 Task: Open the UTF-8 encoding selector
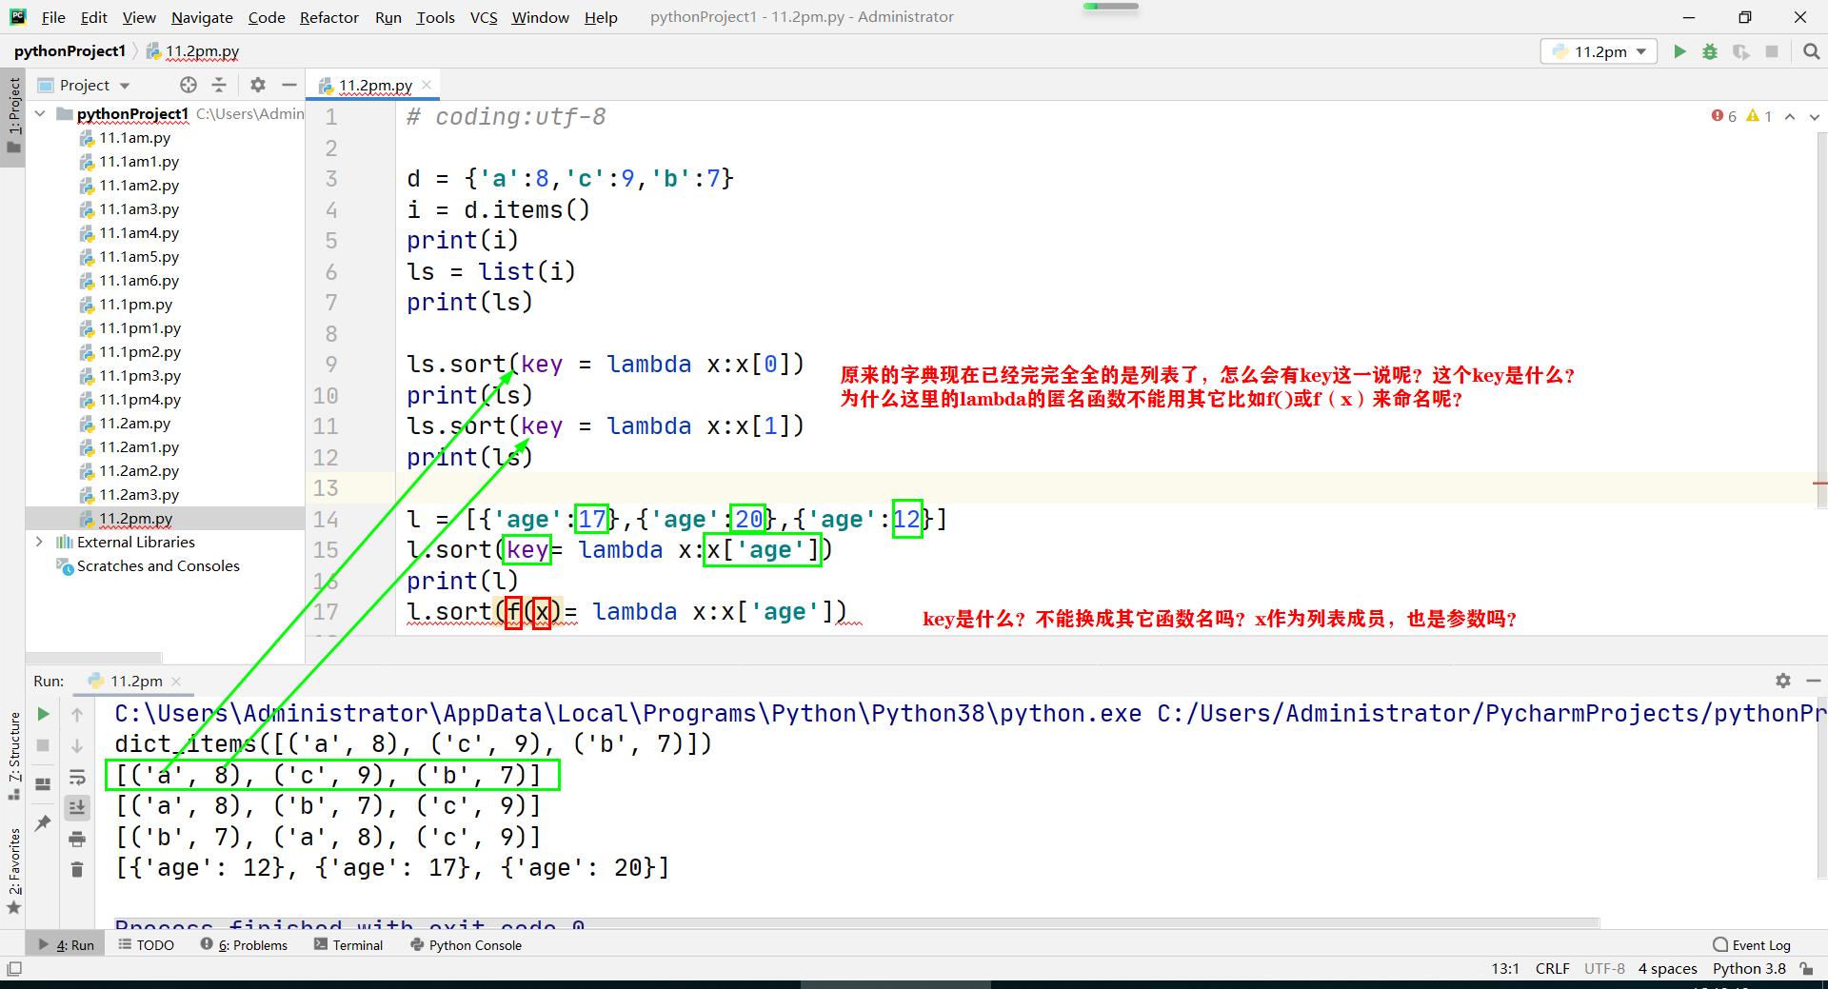point(1604,969)
